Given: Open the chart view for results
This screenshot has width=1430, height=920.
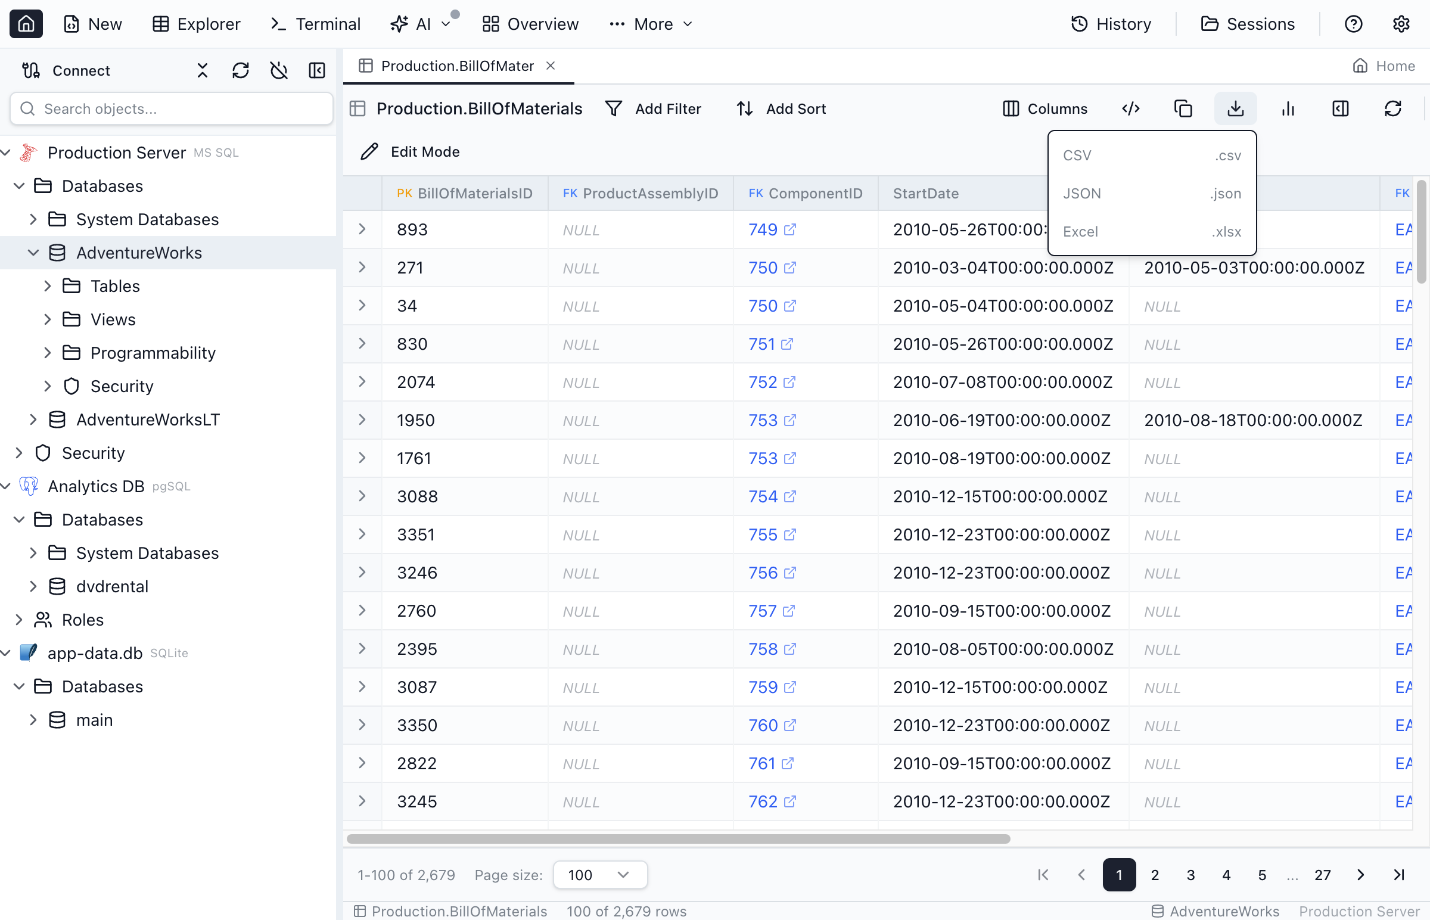Looking at the screenshot, I should click(x=1288, y=108).
